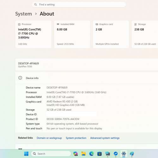The image size is (158, 158).
Task: Click the info circle icon beside Device info
Action: [x=20, y=78]
